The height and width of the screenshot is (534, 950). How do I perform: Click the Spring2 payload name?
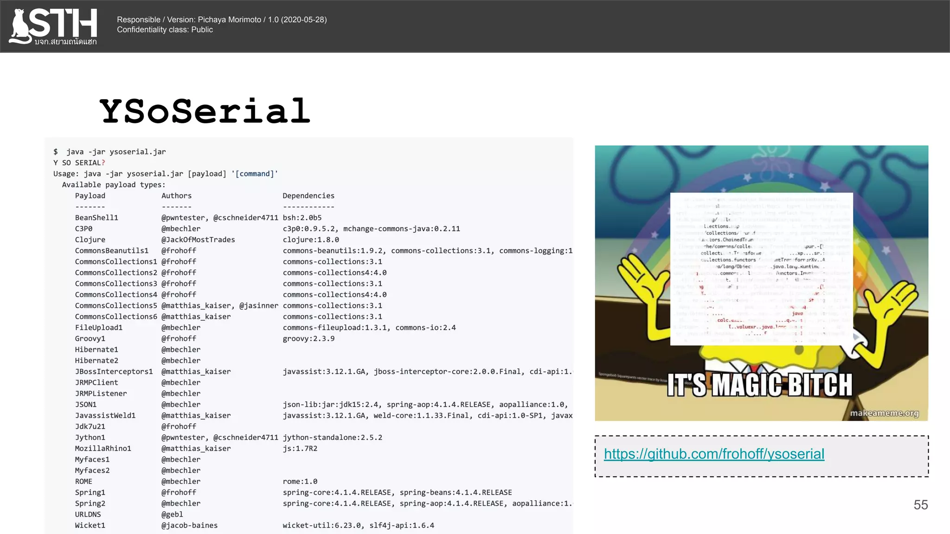point(90,503)
